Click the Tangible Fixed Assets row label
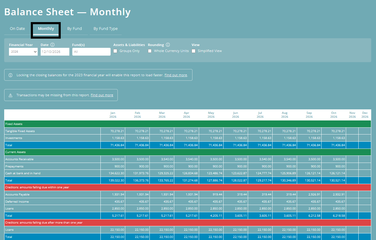This screenshot has width=376, height=240. (x=20, y=131)
